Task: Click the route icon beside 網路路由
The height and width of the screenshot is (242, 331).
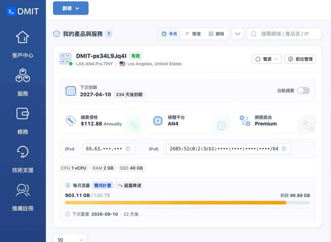Action: click(x=245, y=121)
